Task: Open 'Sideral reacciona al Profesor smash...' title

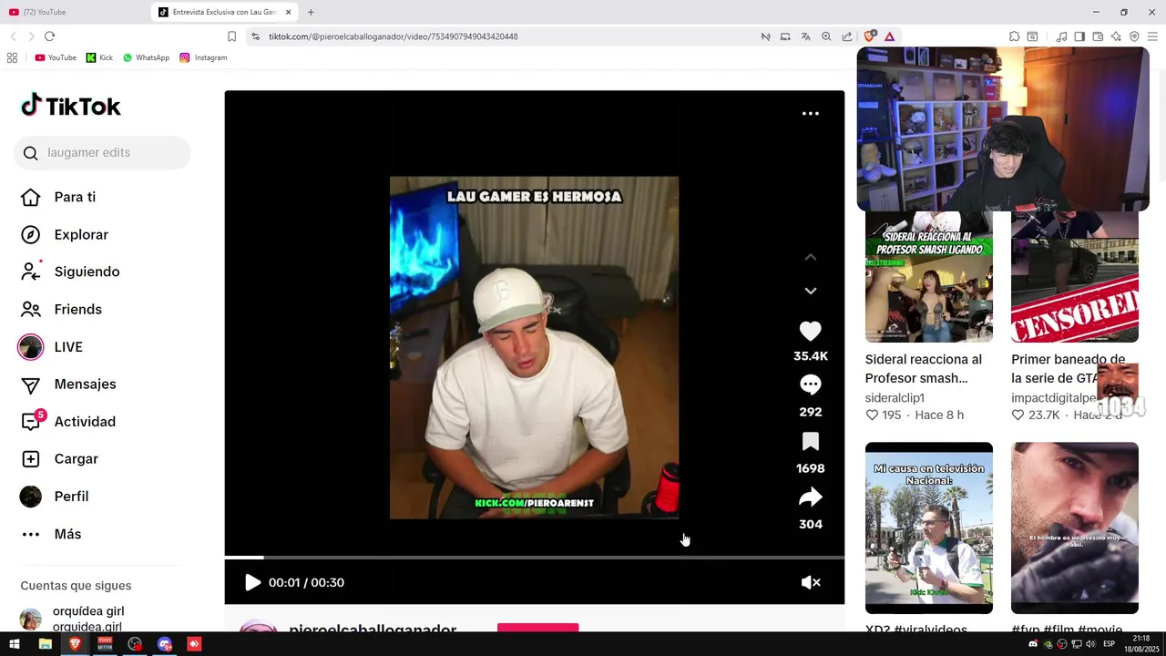Action: pos(924,369)
